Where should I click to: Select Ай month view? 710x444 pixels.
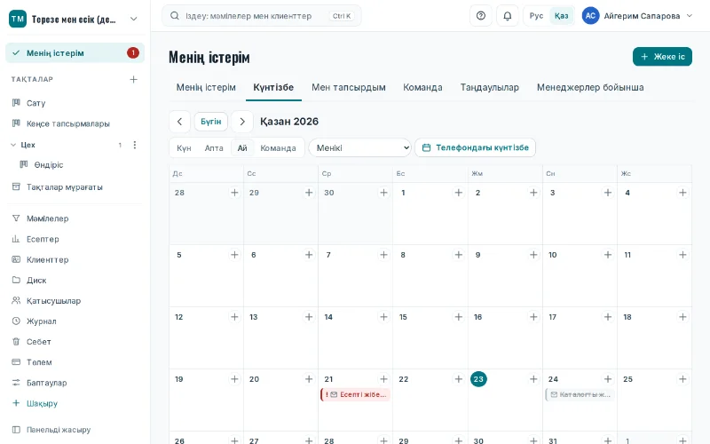pyautogui.click(x=242, y=148)
